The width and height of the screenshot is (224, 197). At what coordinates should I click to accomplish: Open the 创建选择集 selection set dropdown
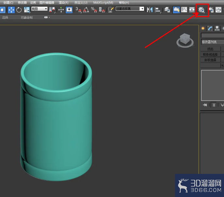130,9
